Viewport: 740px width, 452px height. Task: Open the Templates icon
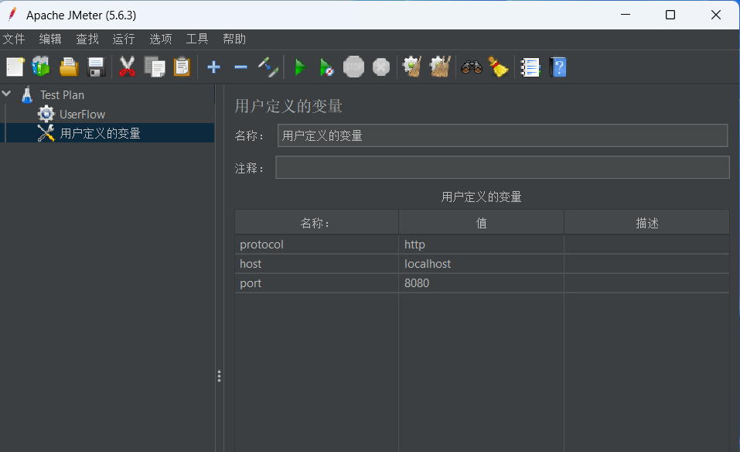[41, 67]
